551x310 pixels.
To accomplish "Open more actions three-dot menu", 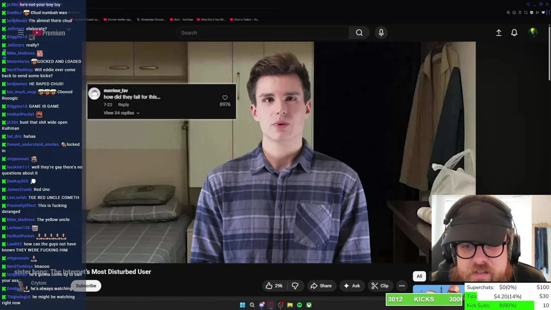I will 402,286.
